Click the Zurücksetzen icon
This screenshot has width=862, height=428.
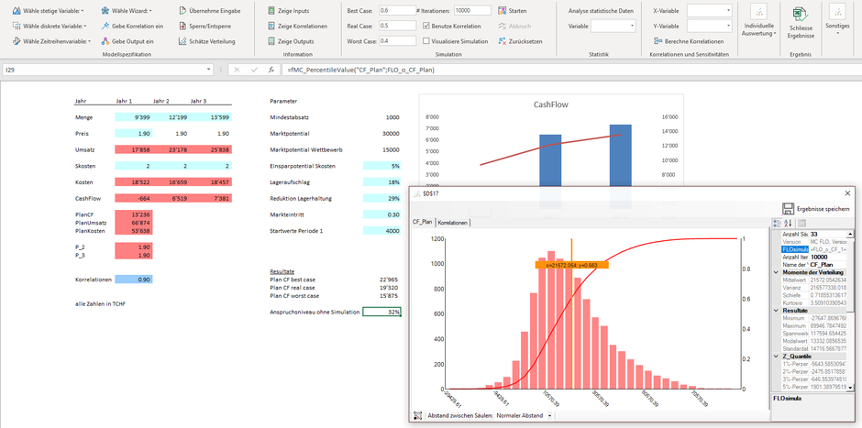point(502,41)
